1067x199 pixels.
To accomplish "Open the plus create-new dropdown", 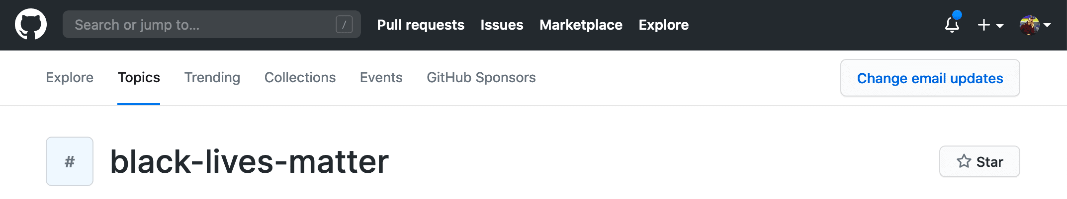I will pos(990,25).
